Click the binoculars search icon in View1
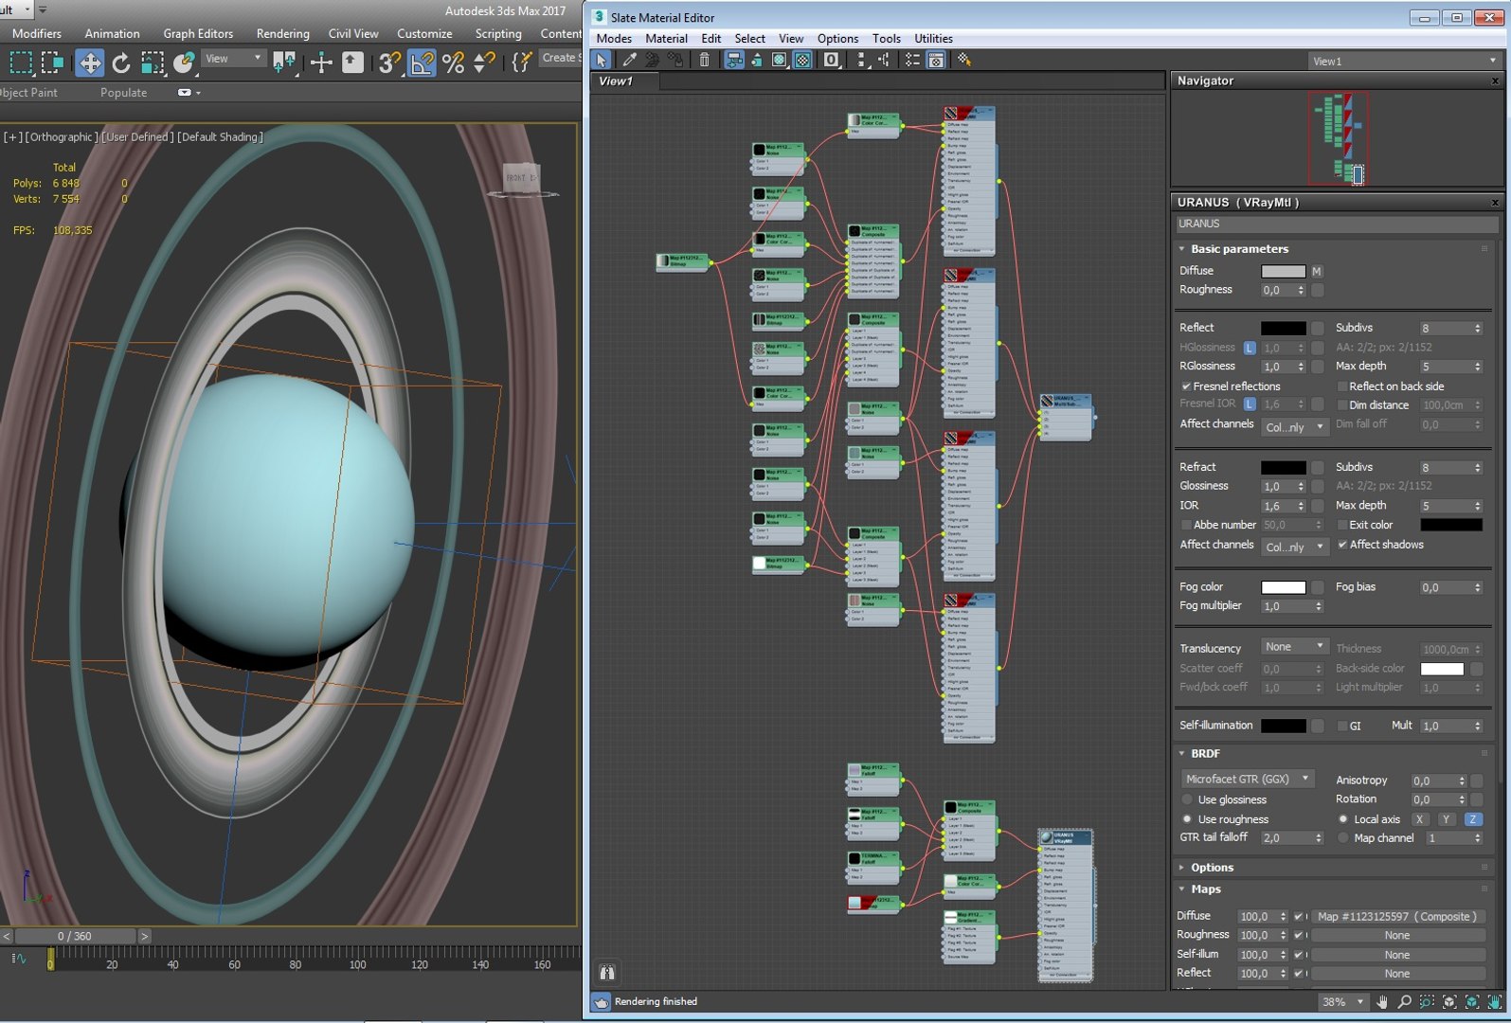The height and width of the screenshot is (1023, 1511). (x=607, y=972)
